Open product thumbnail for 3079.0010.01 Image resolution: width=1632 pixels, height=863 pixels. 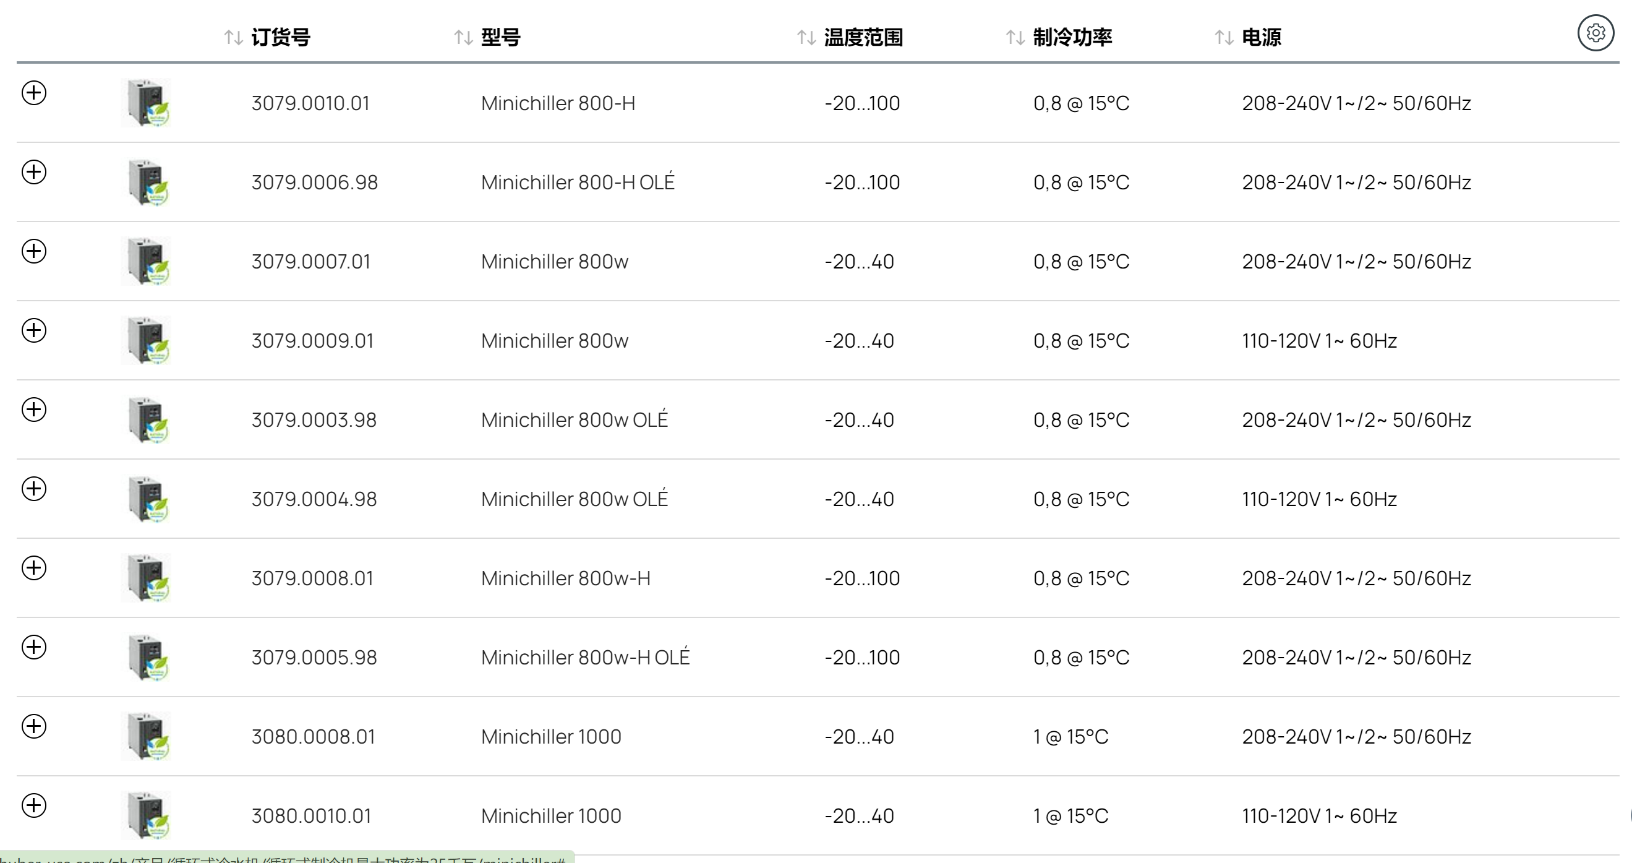[147, 103]
